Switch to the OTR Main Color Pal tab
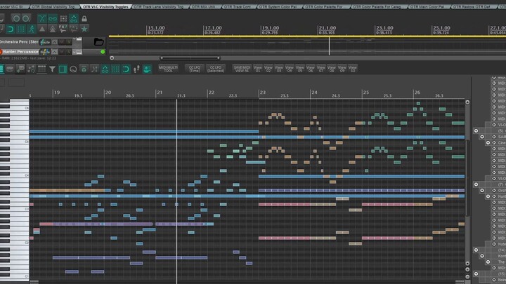This screenshot has width=506, height=284. (427, 6)
